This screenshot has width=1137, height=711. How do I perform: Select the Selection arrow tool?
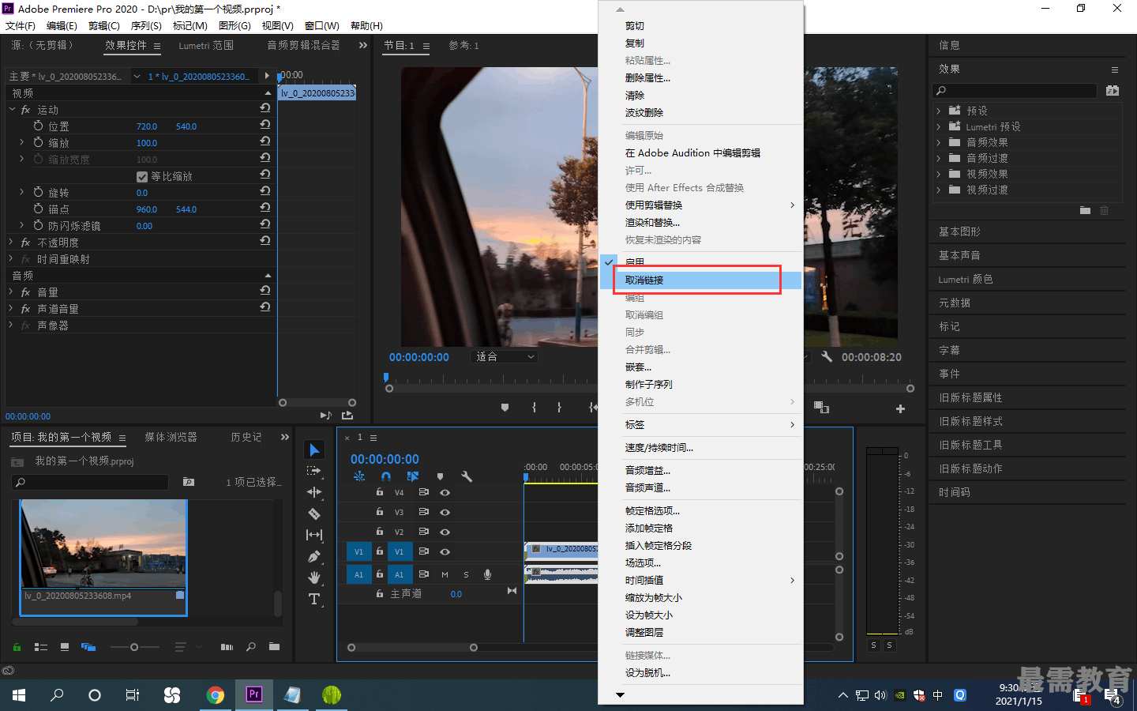(314, 450)
